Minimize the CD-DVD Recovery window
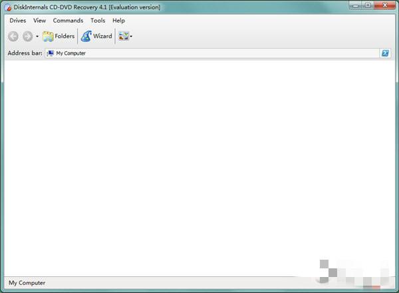Image resolution: width=399 pixels, height=293 pixels. point(356,5)
